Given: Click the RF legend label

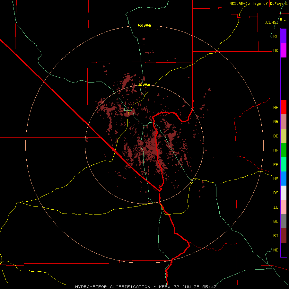Looking at the screenshot, I should pyautogui.click(x=276, y=36).
